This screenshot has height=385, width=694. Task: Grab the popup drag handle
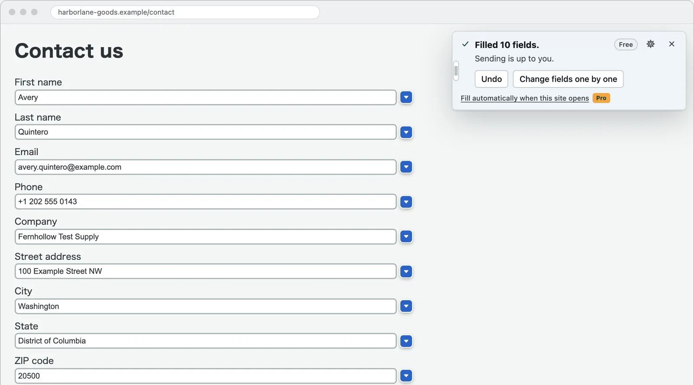pyautogui.click(x=456, y=71)
